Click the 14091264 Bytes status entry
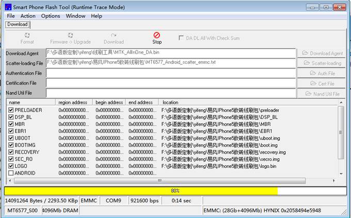Image resolution: width=351 pixels, height=218 pixels. coord(41,201)
